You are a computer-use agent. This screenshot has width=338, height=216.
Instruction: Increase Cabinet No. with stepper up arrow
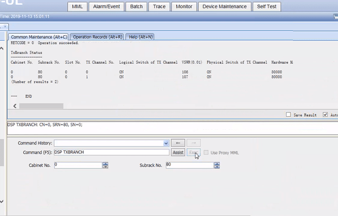[x=105, y=164]
